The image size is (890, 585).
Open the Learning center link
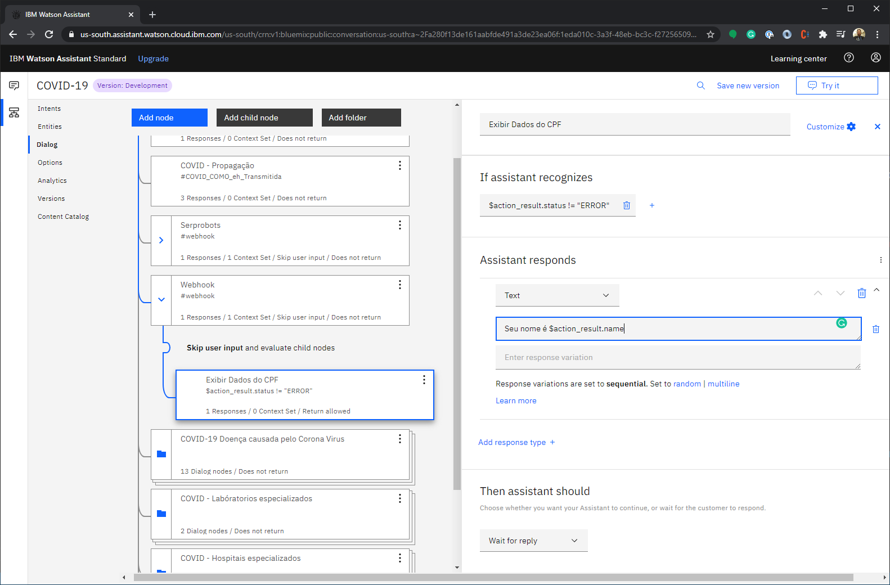tap(799, 58)
